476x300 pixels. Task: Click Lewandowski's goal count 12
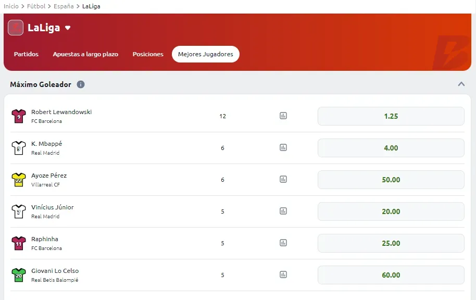click(222, 116)
